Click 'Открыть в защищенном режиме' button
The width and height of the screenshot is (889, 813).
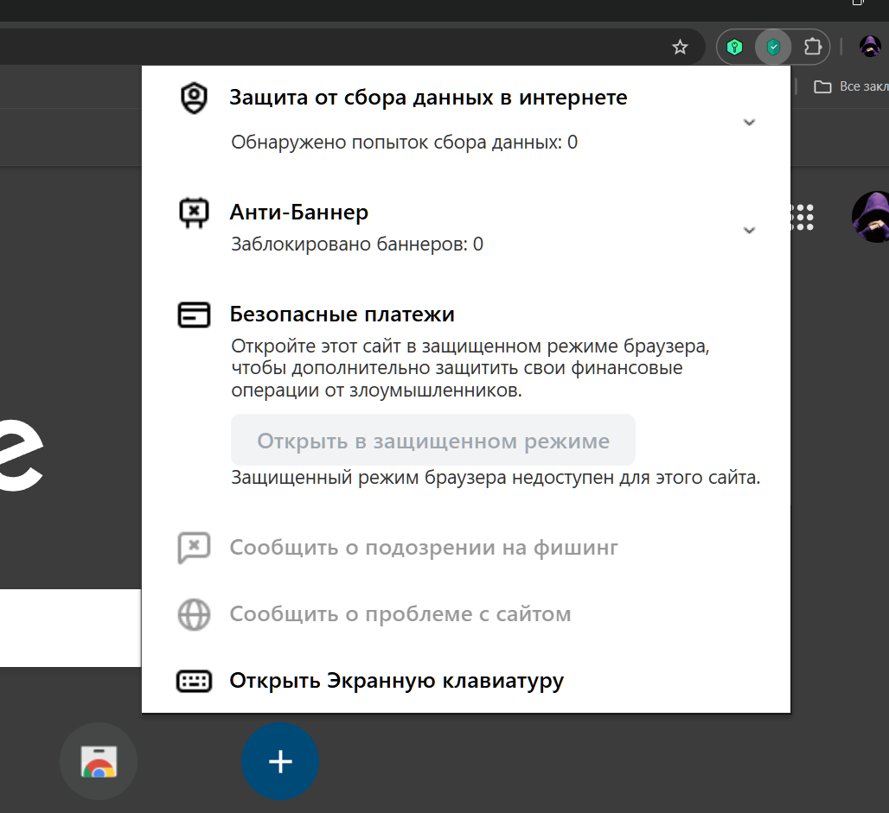(433, 441)
